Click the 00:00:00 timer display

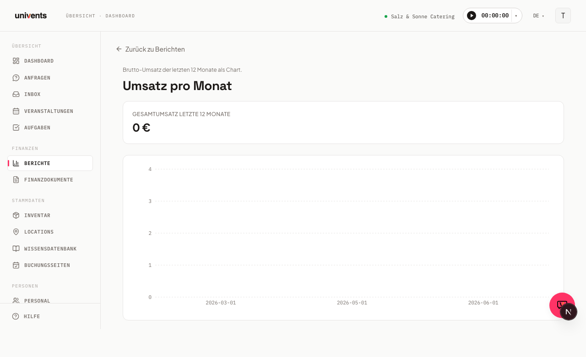coord(495,16)
